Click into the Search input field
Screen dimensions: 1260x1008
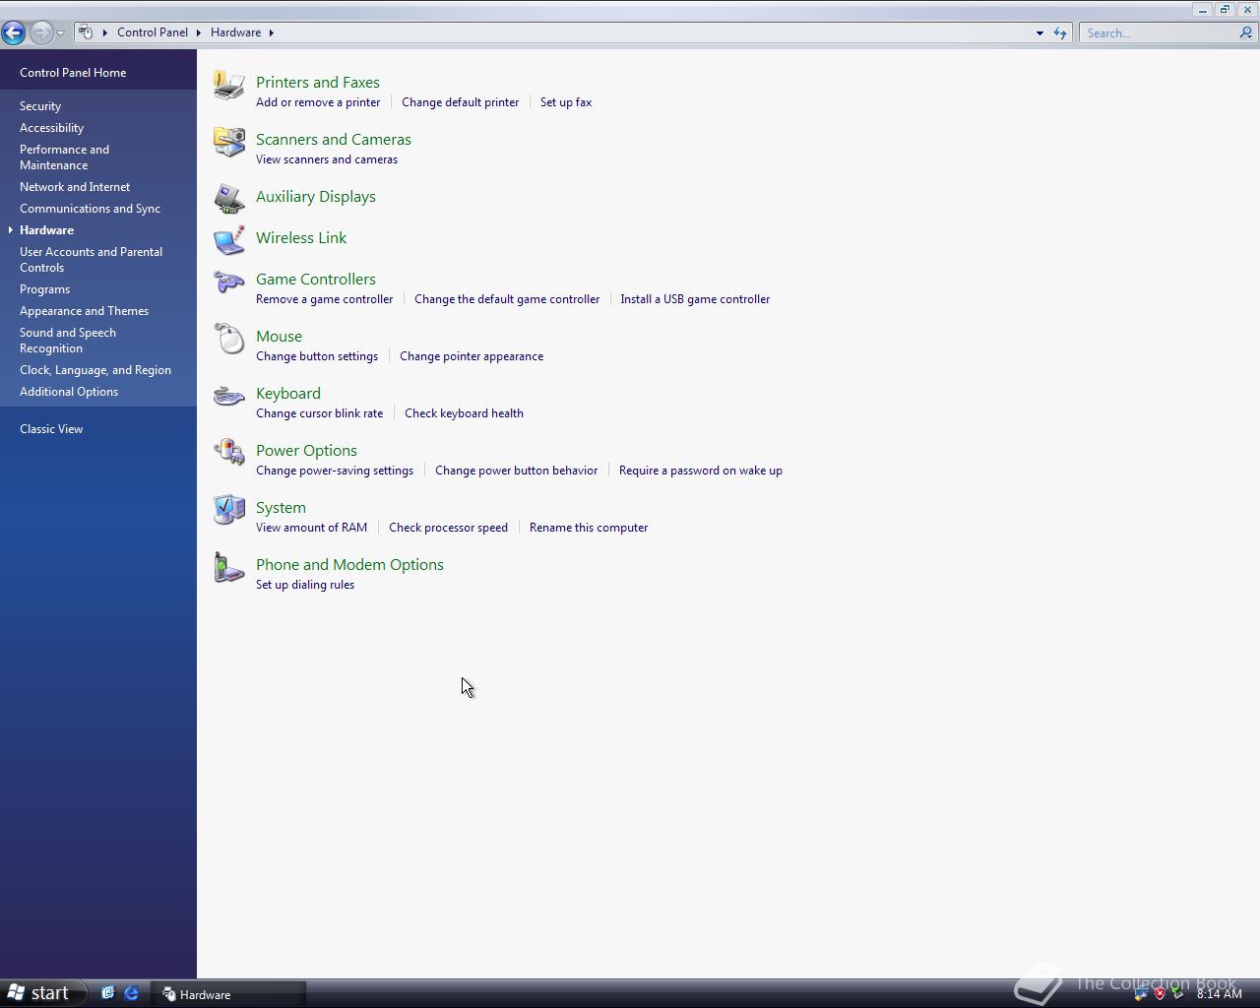[x=1158, y=32]
